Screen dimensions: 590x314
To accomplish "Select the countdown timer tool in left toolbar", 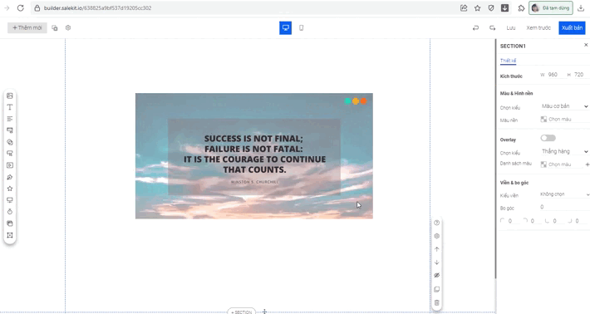I will (x=10, y=212).
